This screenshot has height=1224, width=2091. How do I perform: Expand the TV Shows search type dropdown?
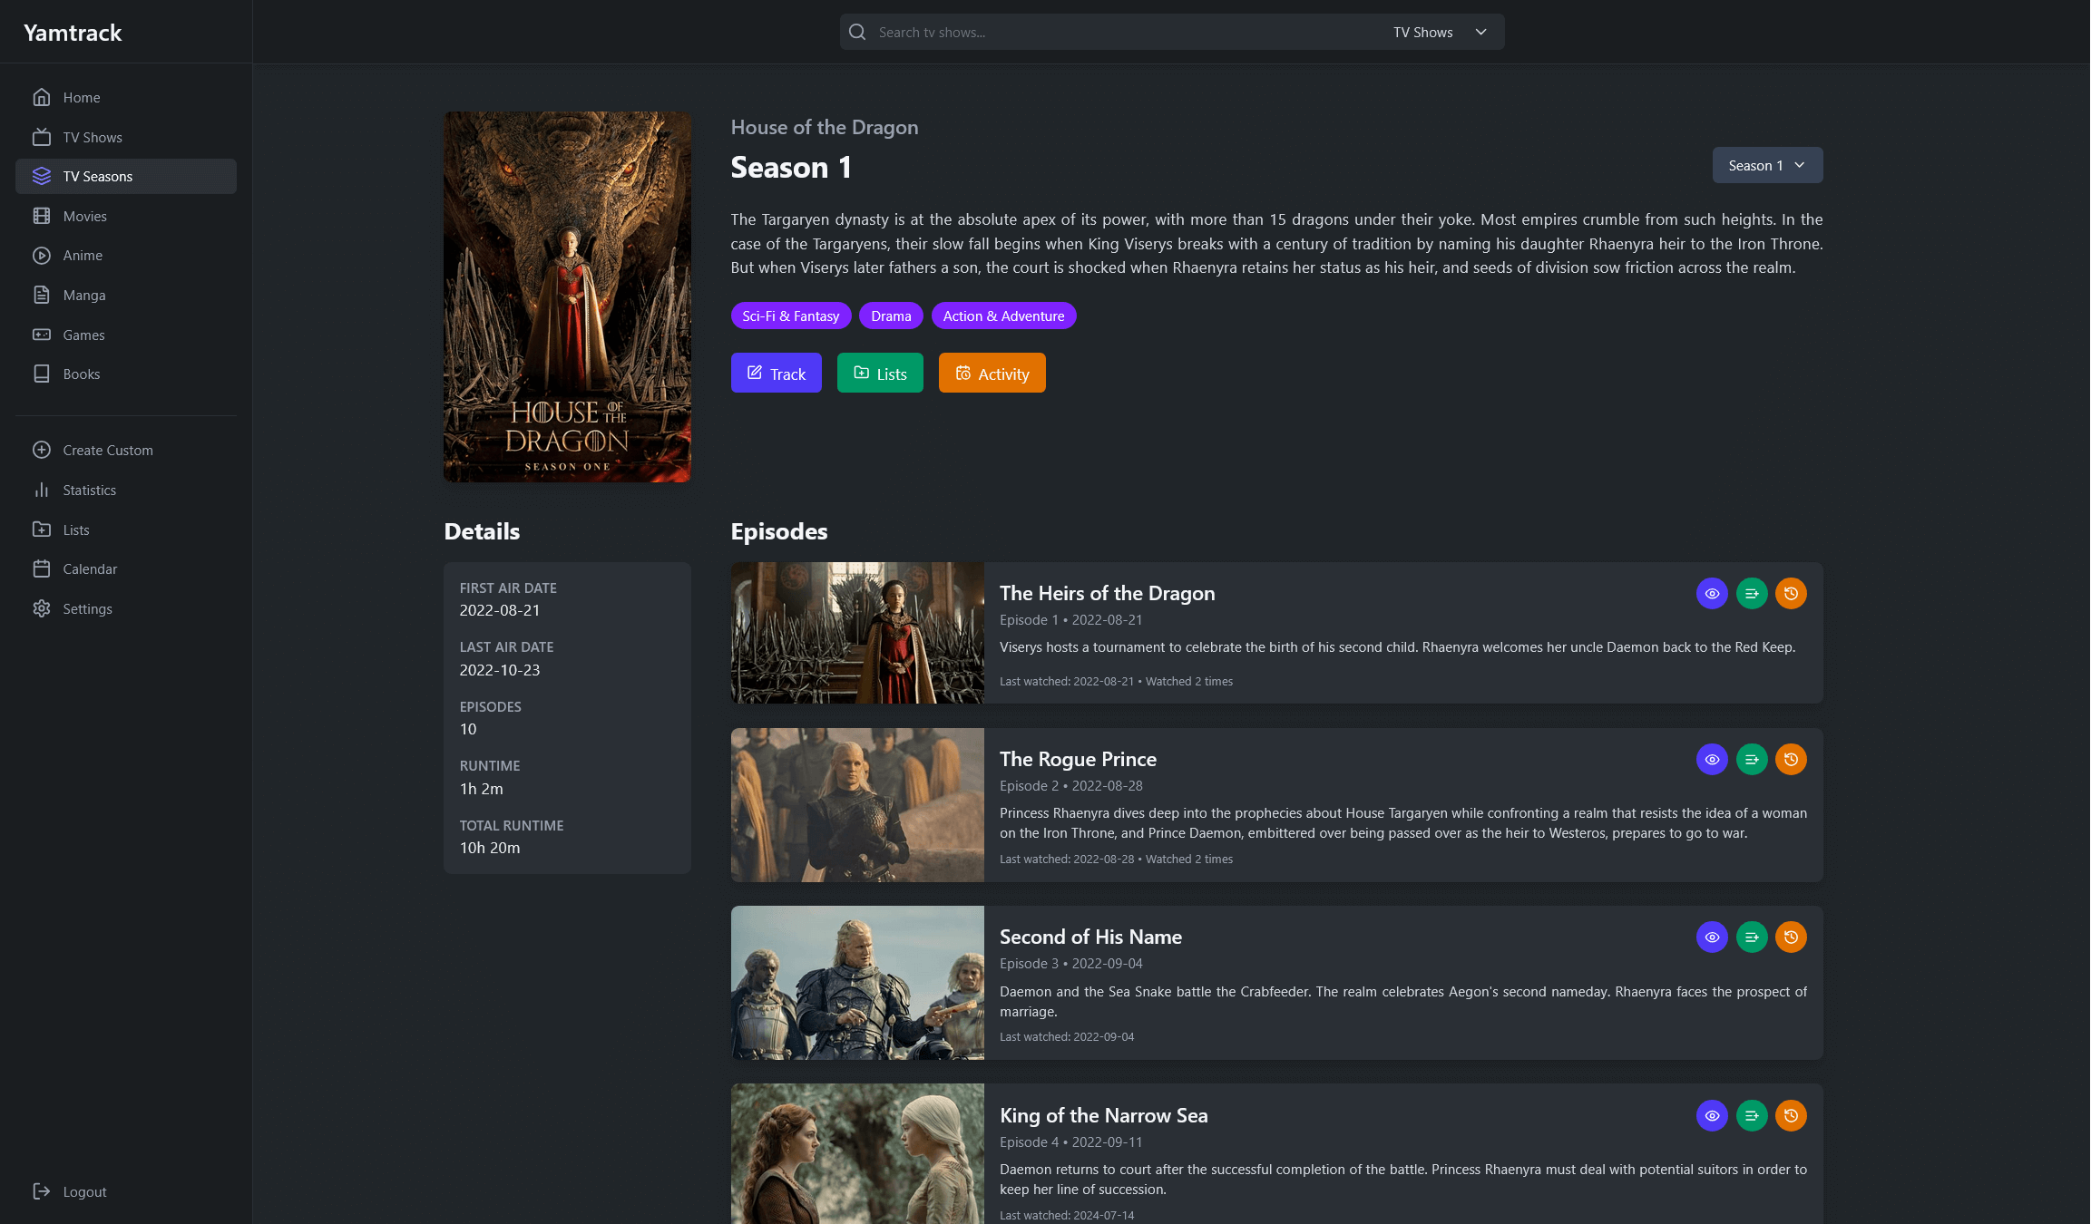(x=1439, y=33)
